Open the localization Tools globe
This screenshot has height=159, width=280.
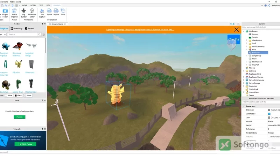tap(63, 12)
